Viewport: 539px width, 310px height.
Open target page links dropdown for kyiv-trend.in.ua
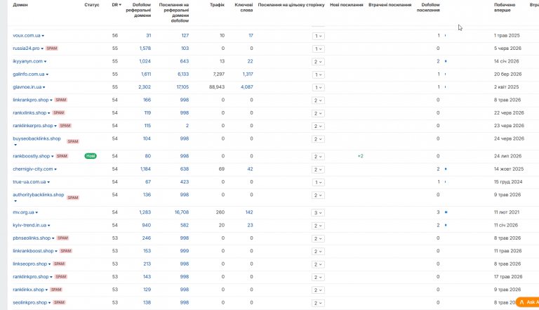(319, 226)
